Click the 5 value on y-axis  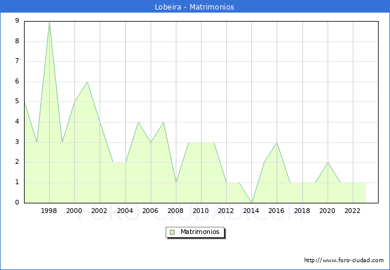17,101
